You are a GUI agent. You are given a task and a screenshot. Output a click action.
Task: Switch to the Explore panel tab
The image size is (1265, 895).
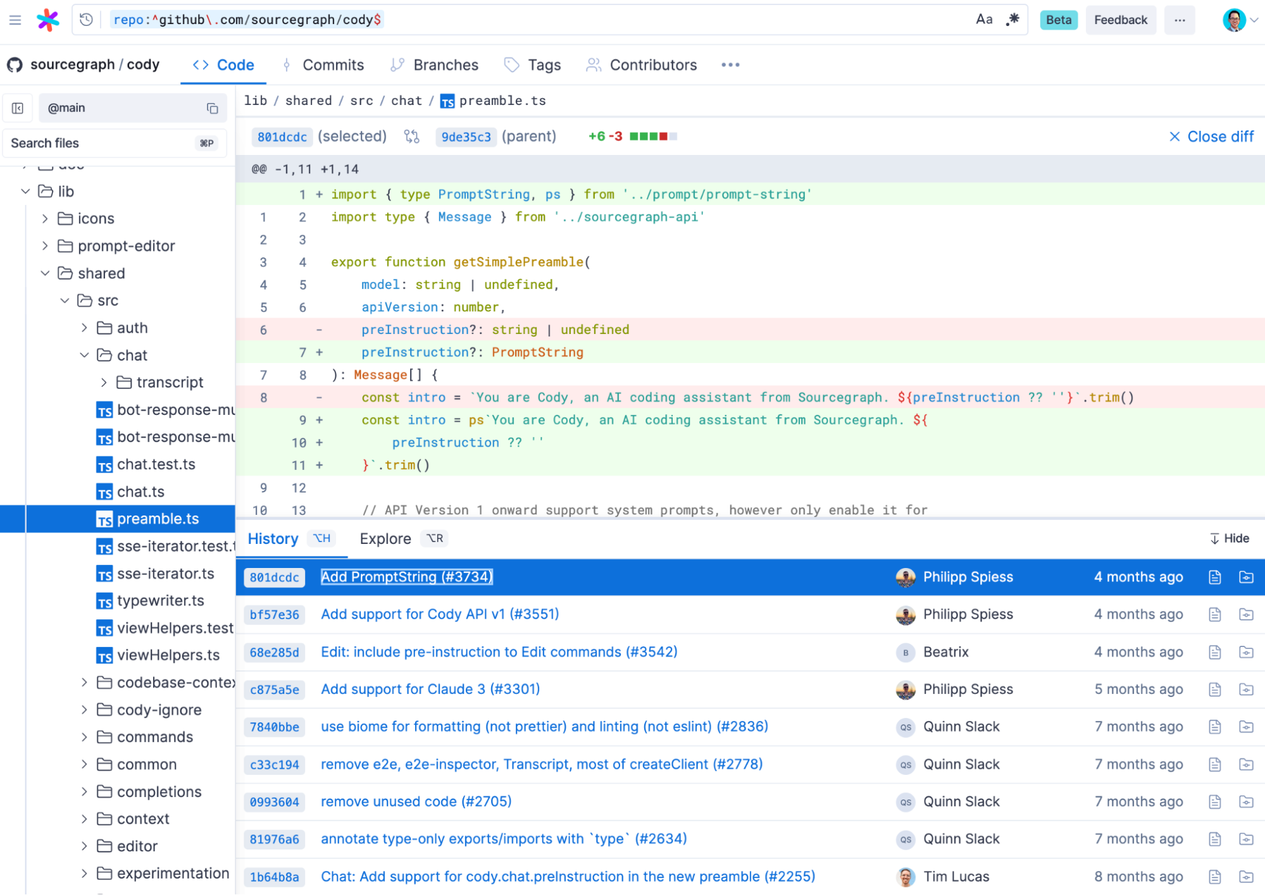[x=403, y=539]
